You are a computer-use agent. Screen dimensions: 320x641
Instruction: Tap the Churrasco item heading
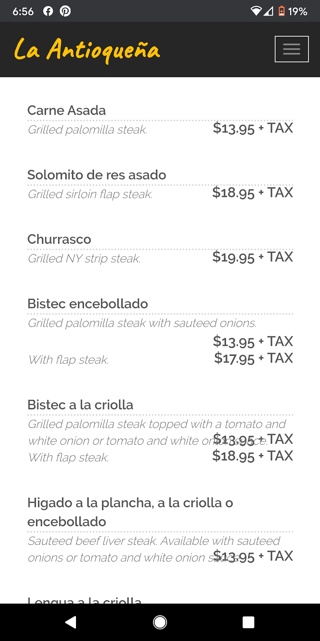(x=59, y=239)
